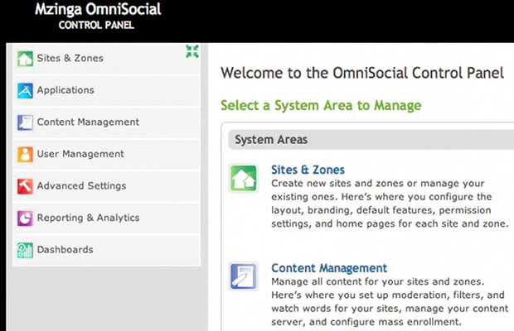Image resolution: width=514 pixels, height=331 pixels.
Task: Click the text starting "Create new sites and zones"
Action: (x=390, y=204)
